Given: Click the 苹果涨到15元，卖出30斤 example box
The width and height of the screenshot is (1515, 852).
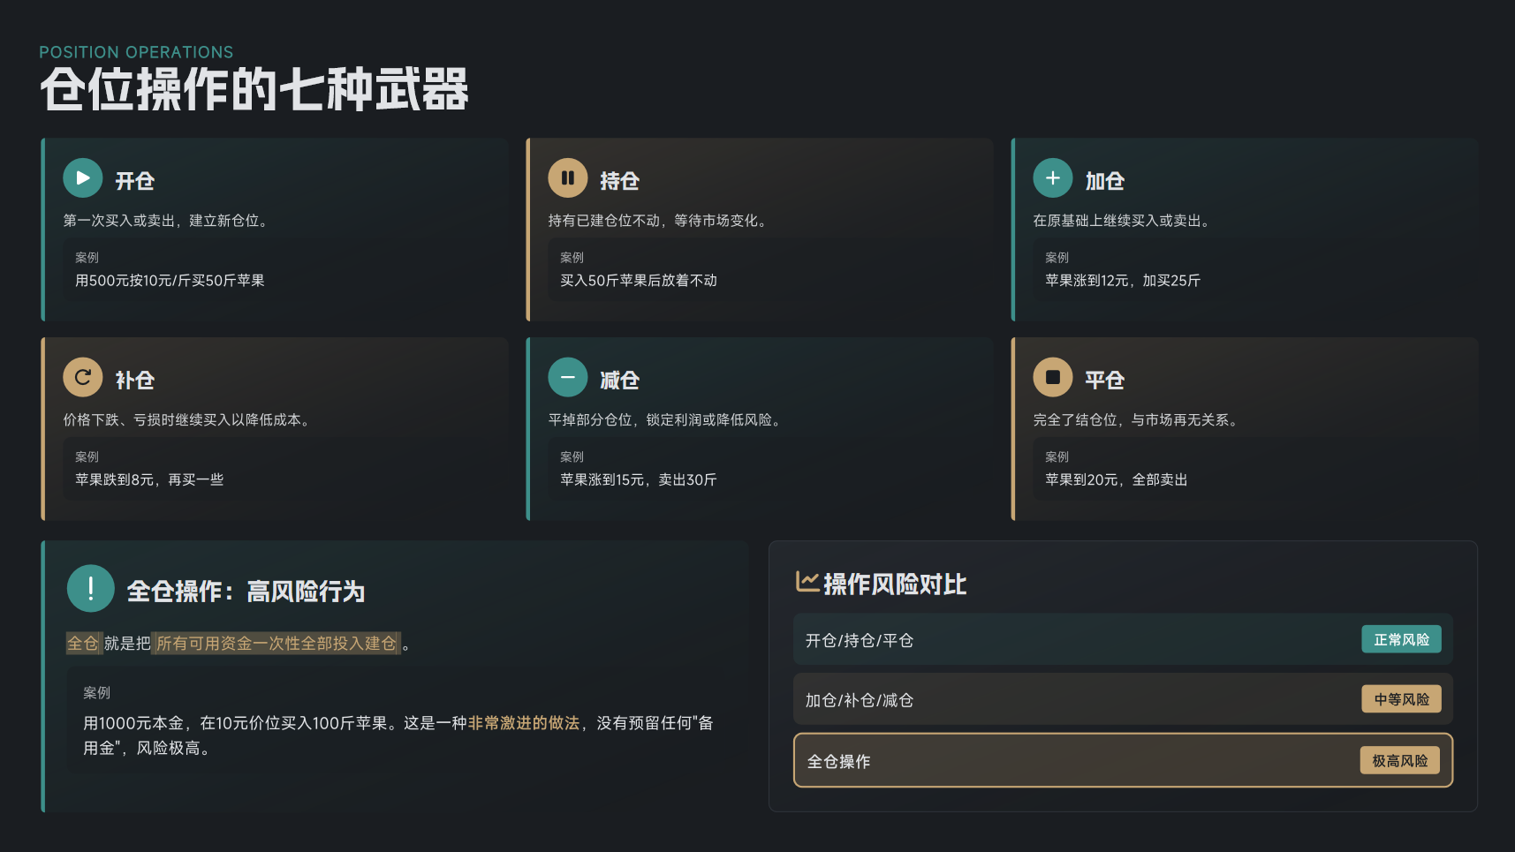Looking at the screenshot, I should (760, 470).
